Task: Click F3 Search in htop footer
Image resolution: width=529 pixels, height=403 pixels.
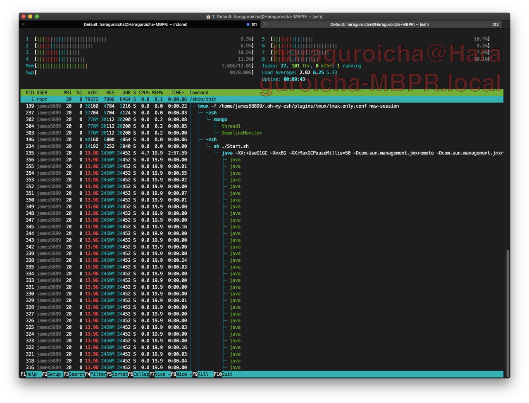Action: pyautogui.click(x=74, y=374)
